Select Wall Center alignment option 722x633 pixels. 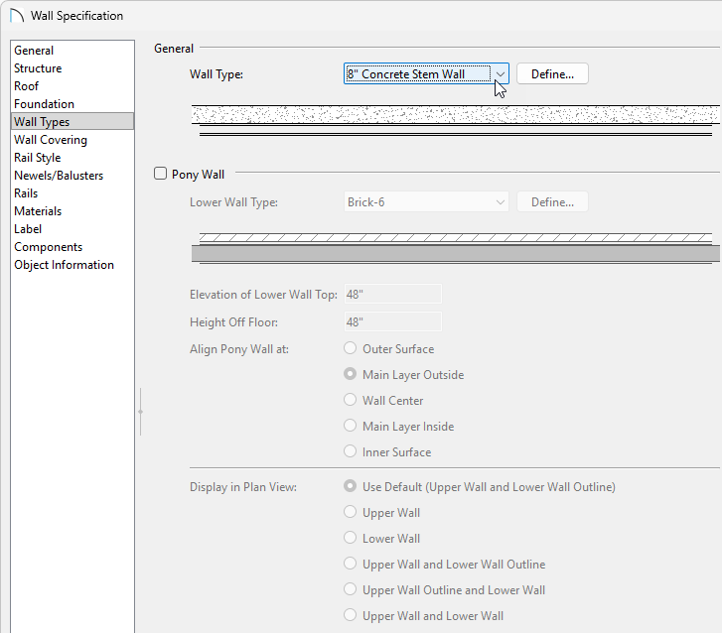pyautogui.click(x=350, y=400)
